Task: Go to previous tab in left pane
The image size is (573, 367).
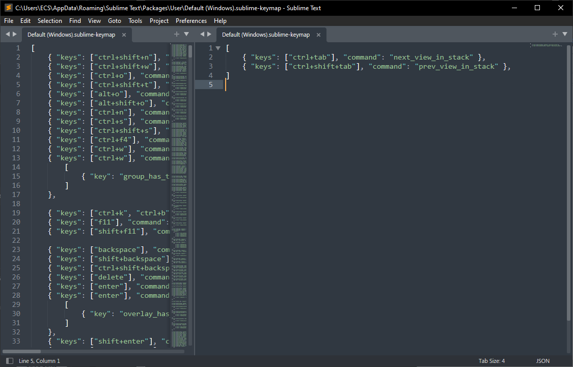Action: 7,34
